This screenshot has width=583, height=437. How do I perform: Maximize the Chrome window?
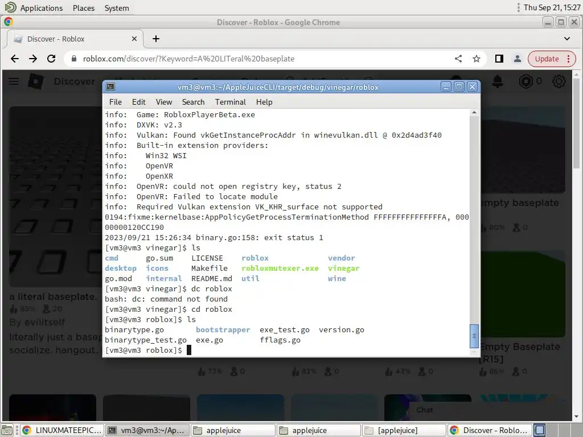[x=561, y=22]
